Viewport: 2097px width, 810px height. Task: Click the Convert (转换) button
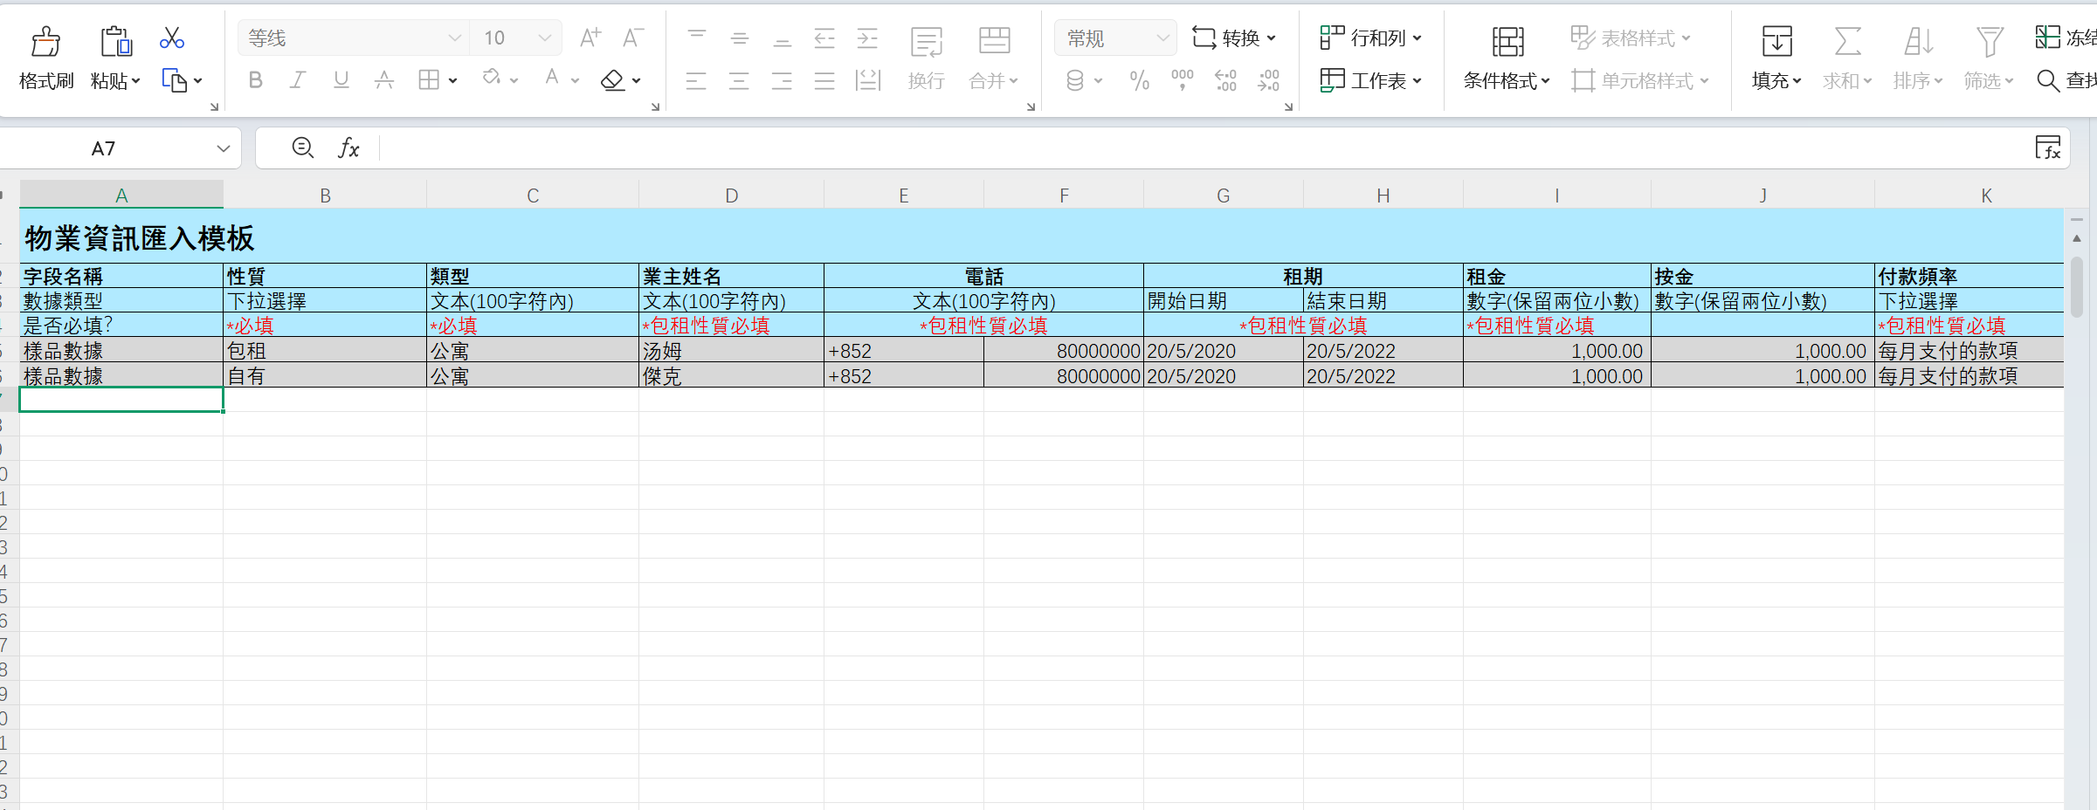[x=1234, y=38]
